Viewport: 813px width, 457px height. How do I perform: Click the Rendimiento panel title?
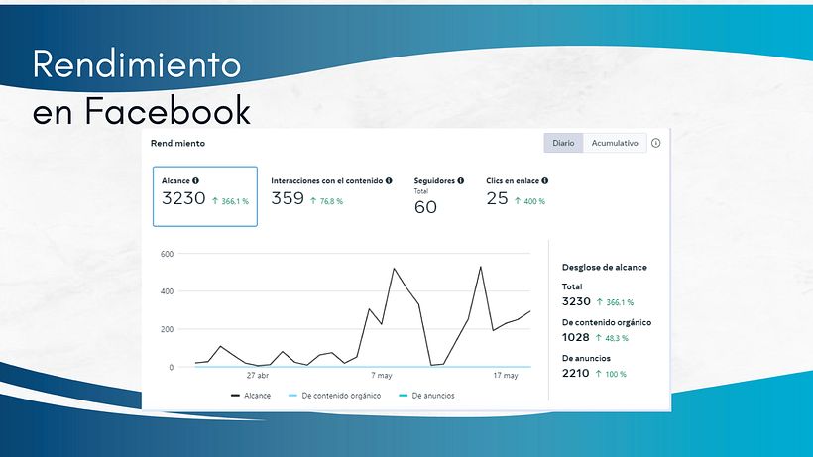tap(177, 143)
